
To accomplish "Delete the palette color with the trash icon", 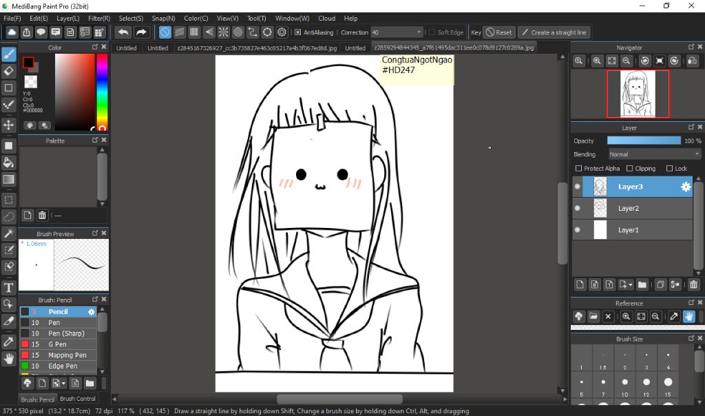I will coord(42,216).
